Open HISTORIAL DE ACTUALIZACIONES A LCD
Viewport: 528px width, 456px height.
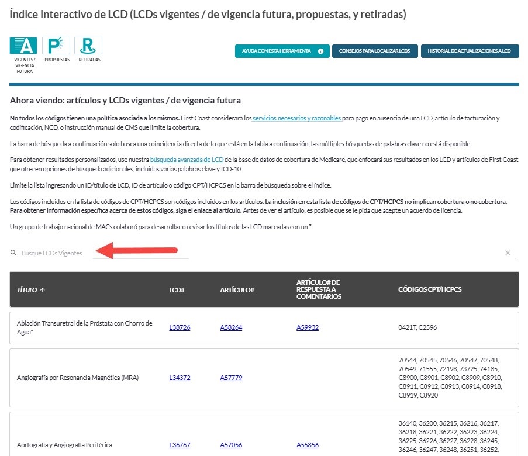(x=470, y=51)
